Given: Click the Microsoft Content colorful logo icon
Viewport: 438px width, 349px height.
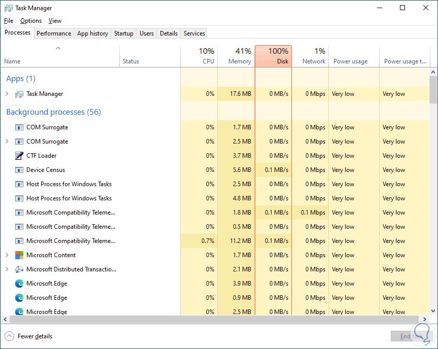Looking at the screenshot, I should coord(19,255).
